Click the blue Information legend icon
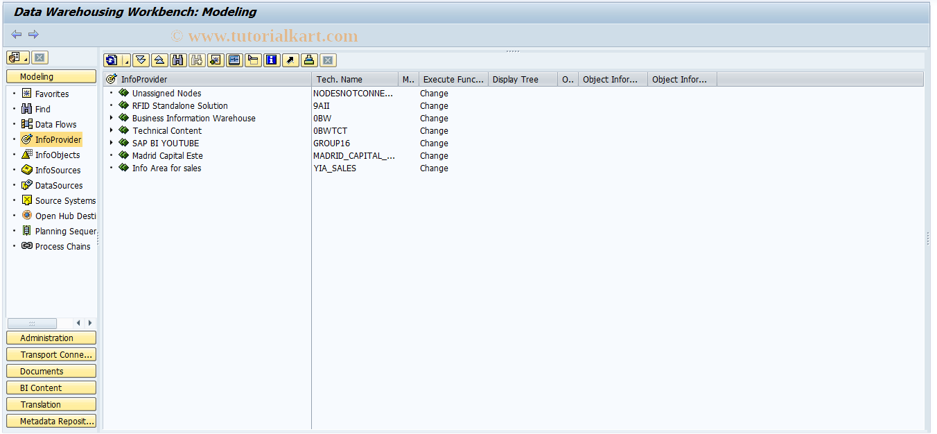937x434 pixels. point(272,60)
